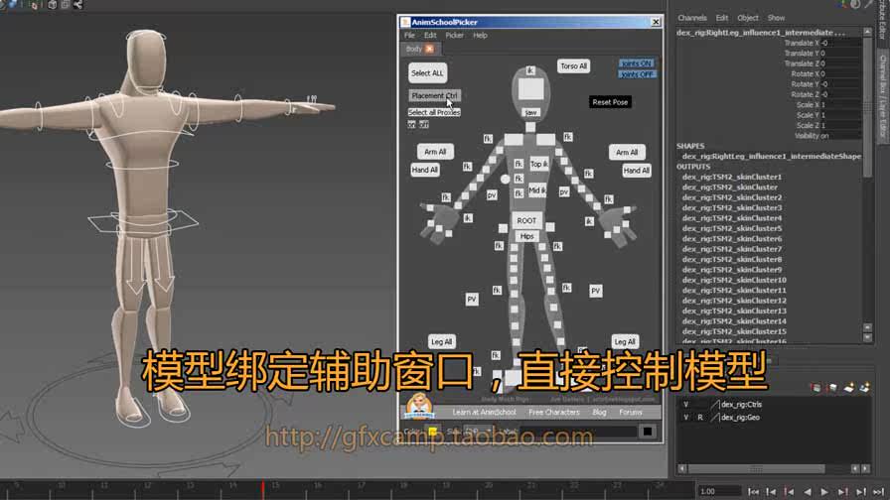890x500 pixels.
Task: Play animation forwards
Action: 824,492
